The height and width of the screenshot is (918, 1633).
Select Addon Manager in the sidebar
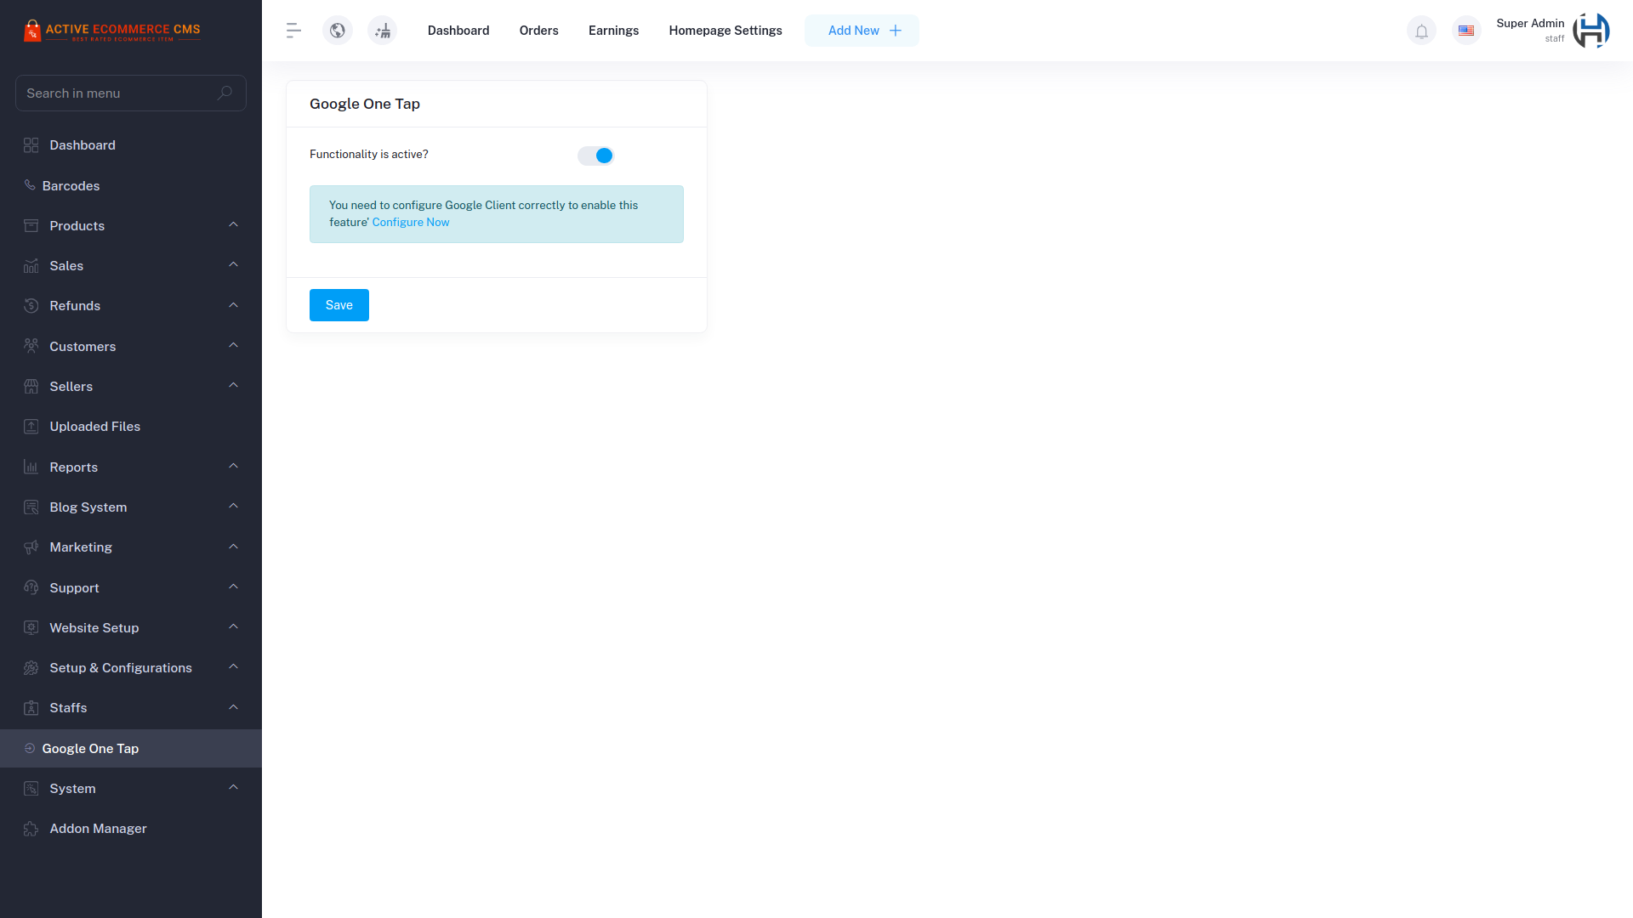pos(97,828)
